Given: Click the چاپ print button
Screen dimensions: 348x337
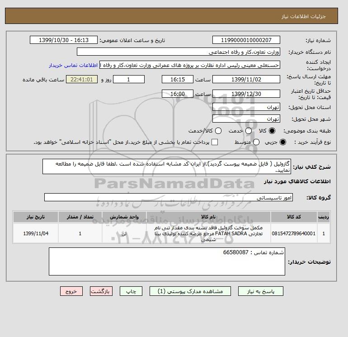Looking at the screenshot, I should (x=131, y=291).
